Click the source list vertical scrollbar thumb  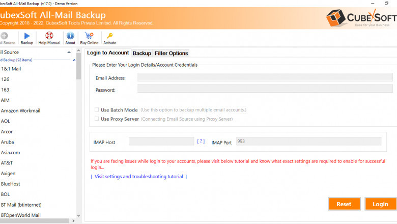pyautogui.click(x=78, y=66)
